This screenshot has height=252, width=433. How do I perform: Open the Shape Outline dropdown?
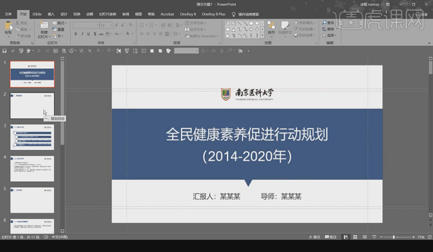(305, 29)
